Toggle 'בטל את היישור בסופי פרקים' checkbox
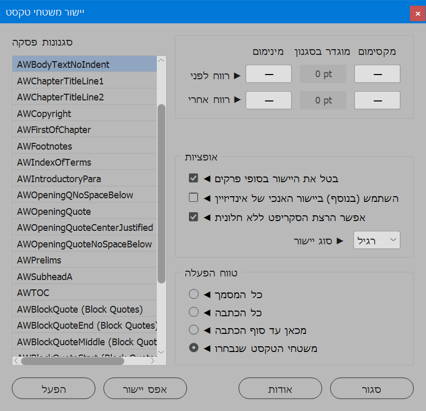Image resolution: width=426 pixels, height=411 pixels. pos(194,178)
